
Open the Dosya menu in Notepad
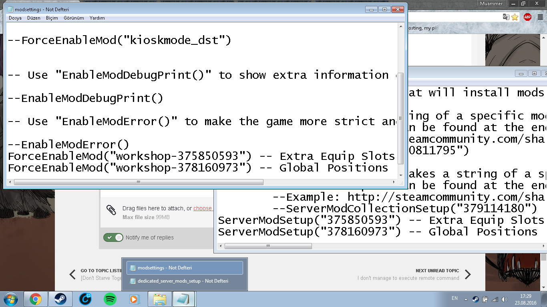[x=15, y=18]
